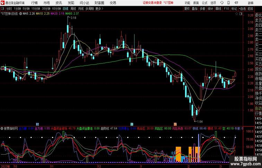Screen dimensions: 262x168
Task: Expand the settings icon beside *ST豆神(日线)
Action: [x=20, y=14]
